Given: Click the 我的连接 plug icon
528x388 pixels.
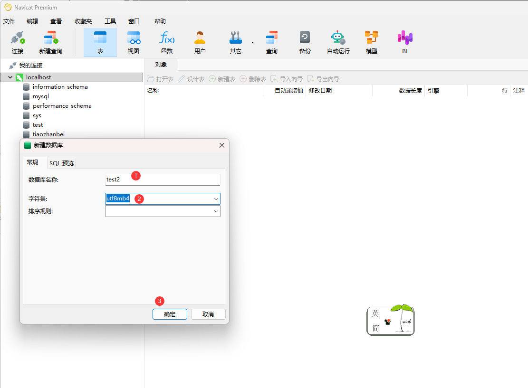Looking at the screenshot, I should click(x=13, y=65).
